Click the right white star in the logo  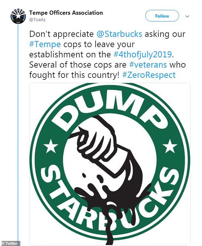(170, 147)
